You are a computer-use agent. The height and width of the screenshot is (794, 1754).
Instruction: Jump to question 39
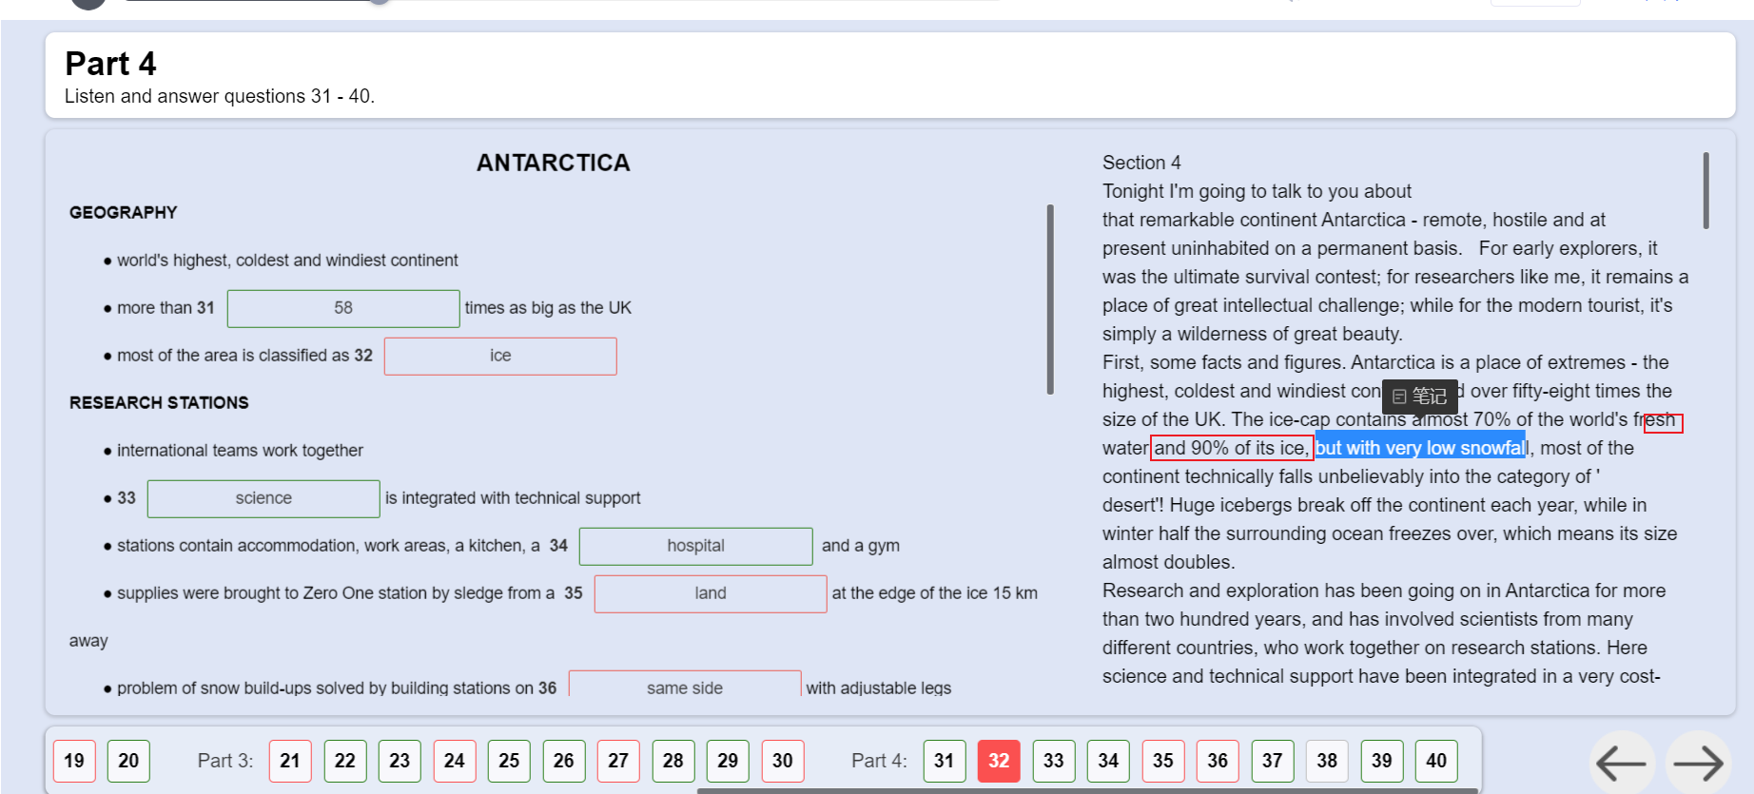(1382, 761)
